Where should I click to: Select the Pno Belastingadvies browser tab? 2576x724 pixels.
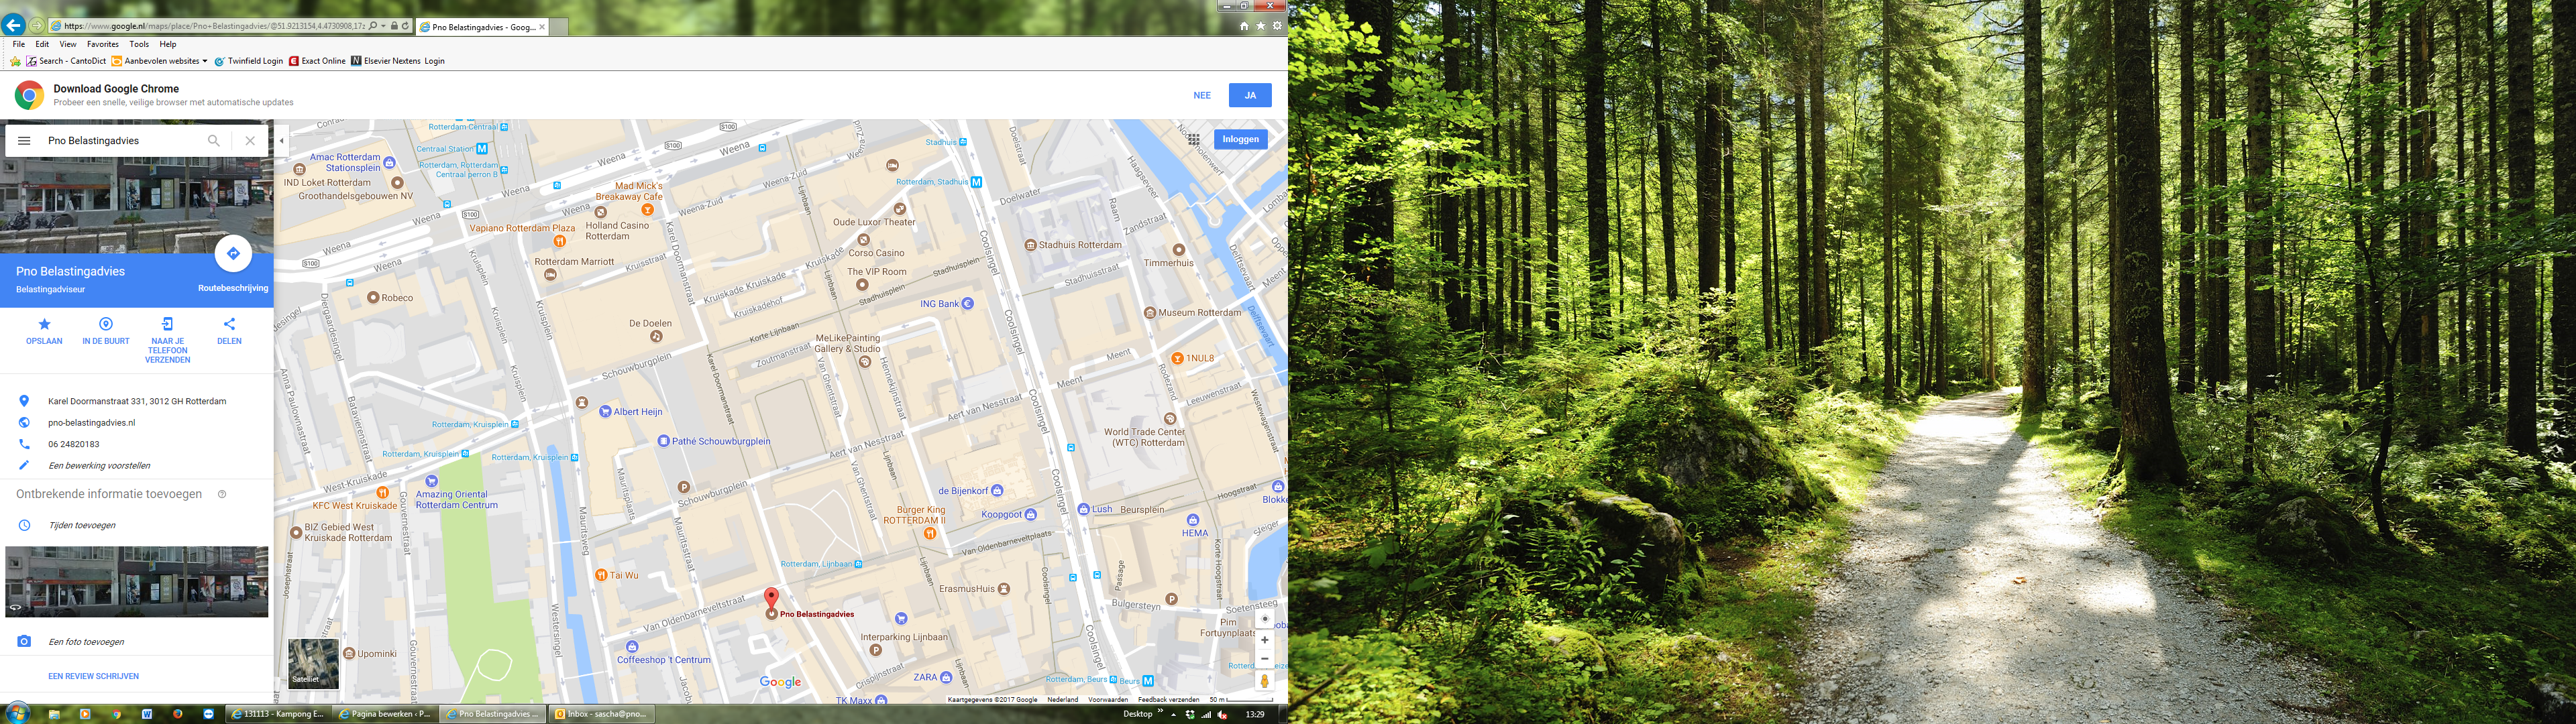(x=482, y=27)
